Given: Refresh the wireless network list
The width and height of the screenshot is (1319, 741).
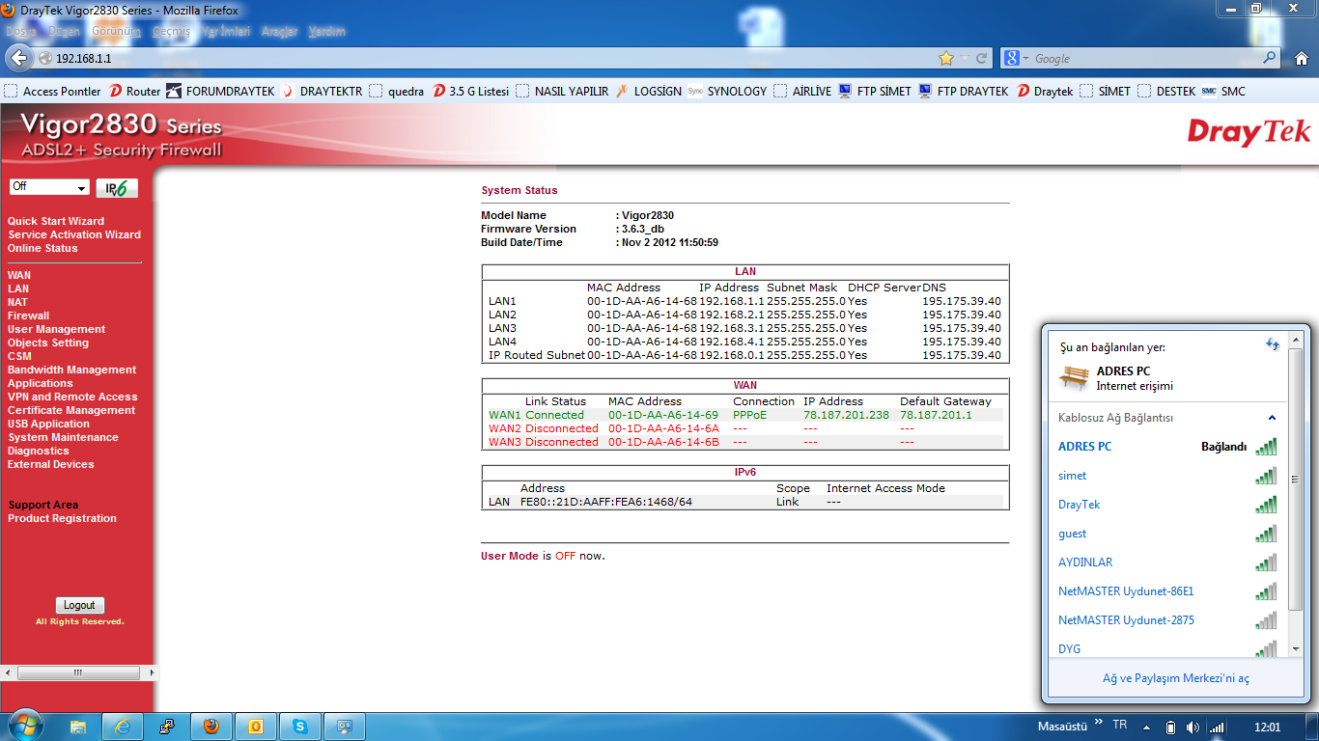Looking at the screenshot, I should point(1272,344).
